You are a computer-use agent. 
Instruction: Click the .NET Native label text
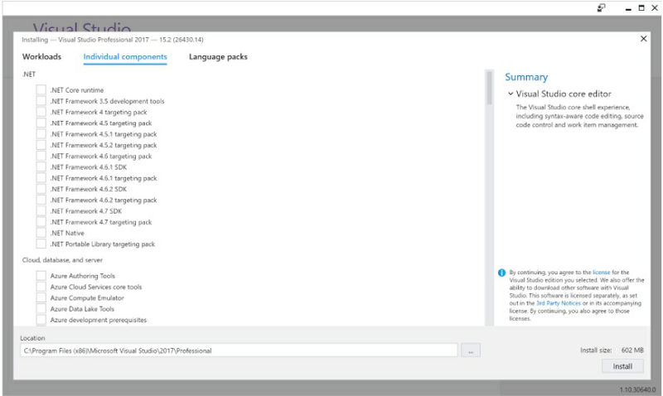tap(67, 233)
